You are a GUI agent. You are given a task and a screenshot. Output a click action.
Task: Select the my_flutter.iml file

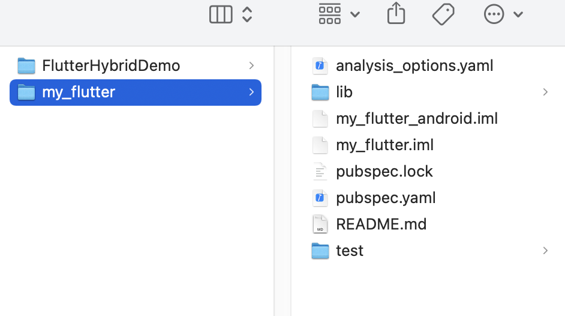pyautogui.click(x=384, y=145)
